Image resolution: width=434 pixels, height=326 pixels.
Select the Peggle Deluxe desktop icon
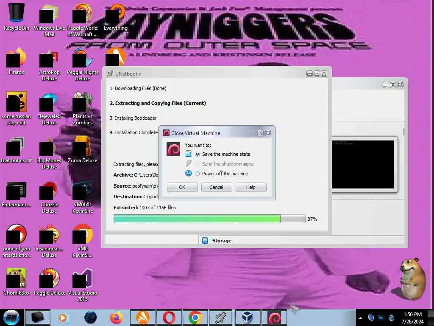point(49,282)
